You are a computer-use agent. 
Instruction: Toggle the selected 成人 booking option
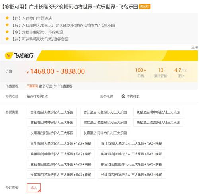point(34,188)
